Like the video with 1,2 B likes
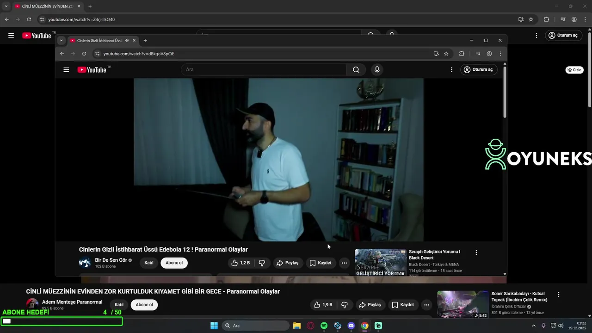The height and width of the screenshot is (333, 592). click(240, 263)
